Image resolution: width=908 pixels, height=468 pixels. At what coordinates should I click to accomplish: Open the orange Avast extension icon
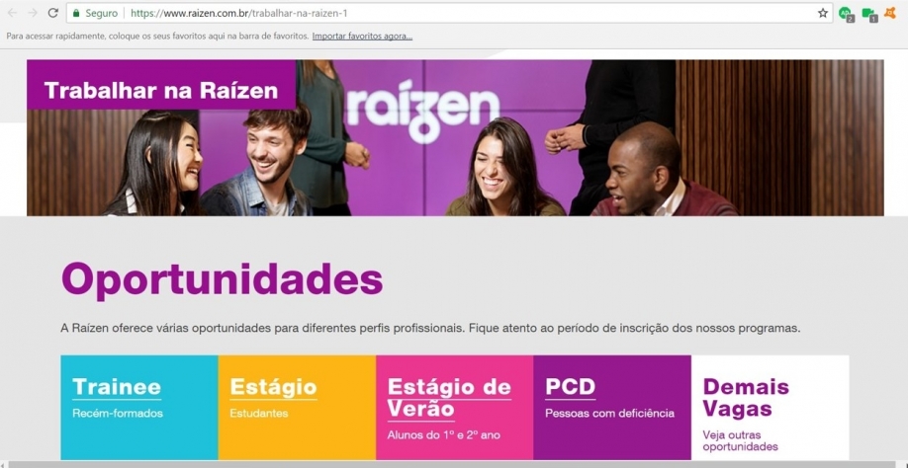click(890, 13)
